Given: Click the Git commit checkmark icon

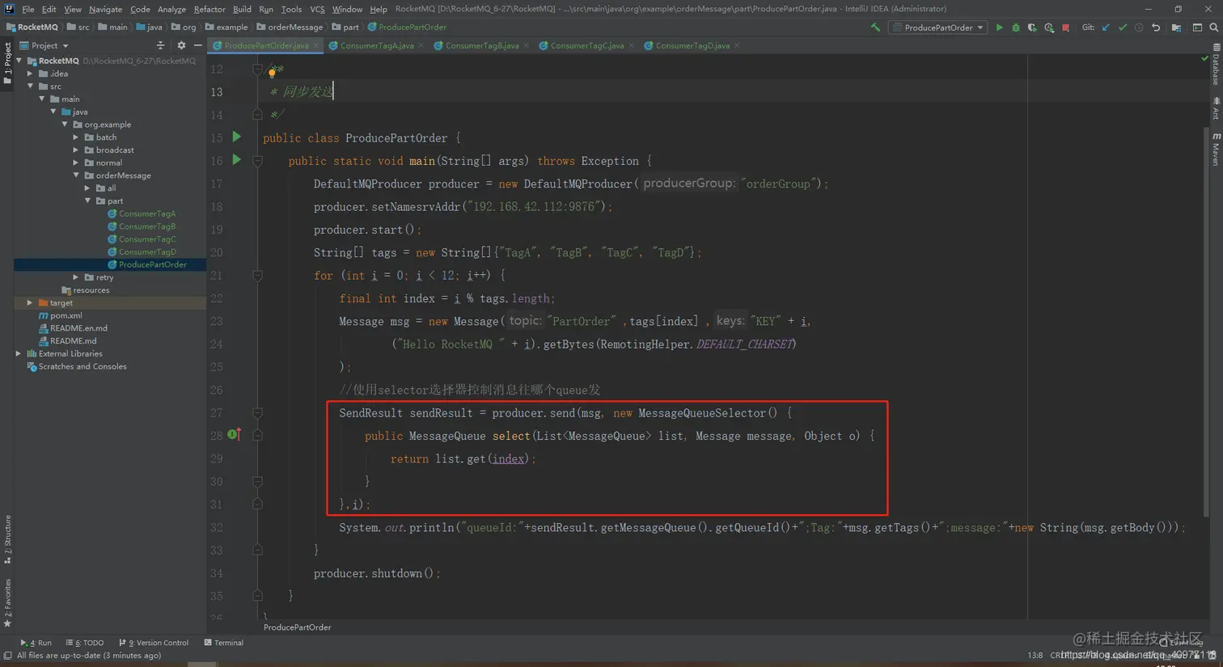Looking at the screenshot, I should point(1123,27).
